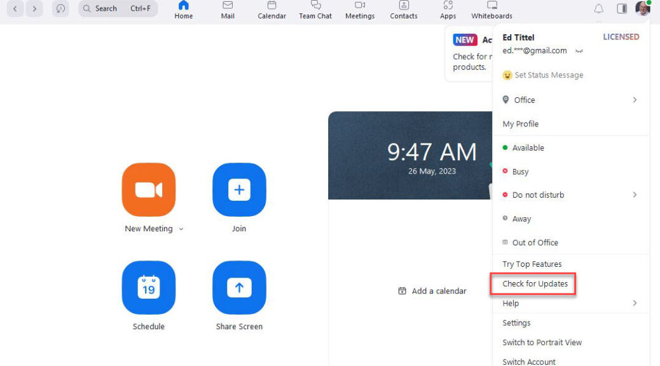
Task: Select Try Top Features
Action: pyautogui.click(x=532, y=264)
